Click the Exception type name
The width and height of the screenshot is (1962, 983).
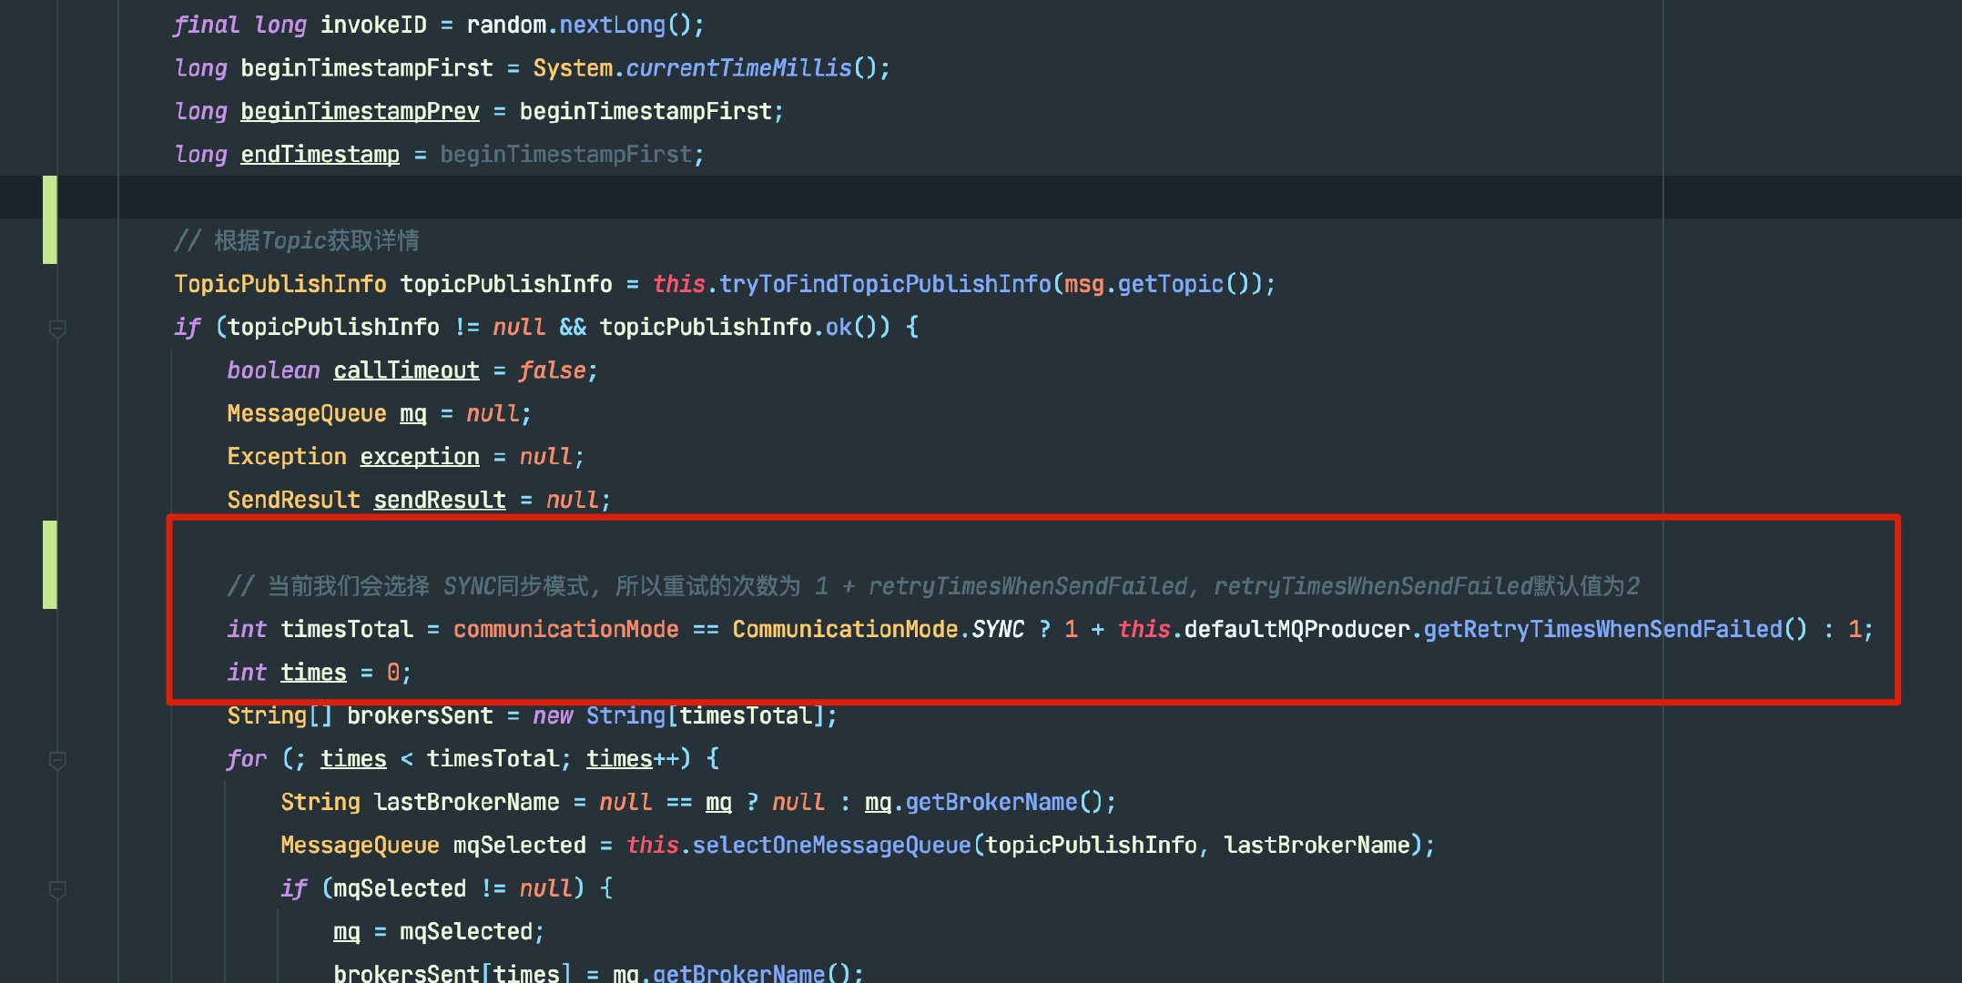click(x=287, y=457)
